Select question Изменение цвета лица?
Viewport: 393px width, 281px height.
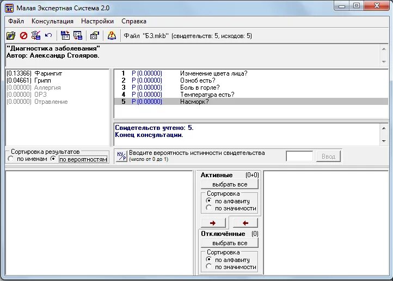tap(251, 73)
